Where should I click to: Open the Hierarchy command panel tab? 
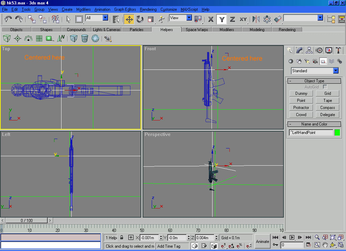click(x=309, y=50)
